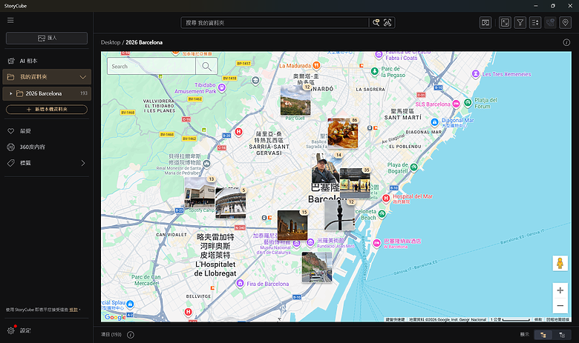
Task: Expand the 標籤 tags chevron
Action: (82, 163)
